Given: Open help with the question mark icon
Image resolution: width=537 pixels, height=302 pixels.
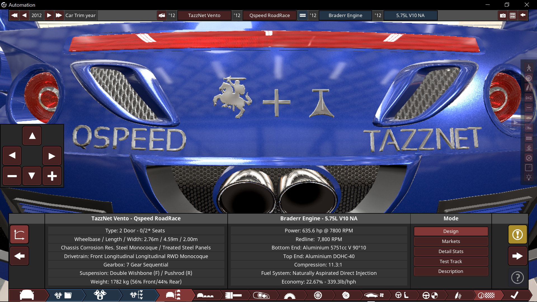Looking at the screenshot, I should tap(517, 278).
